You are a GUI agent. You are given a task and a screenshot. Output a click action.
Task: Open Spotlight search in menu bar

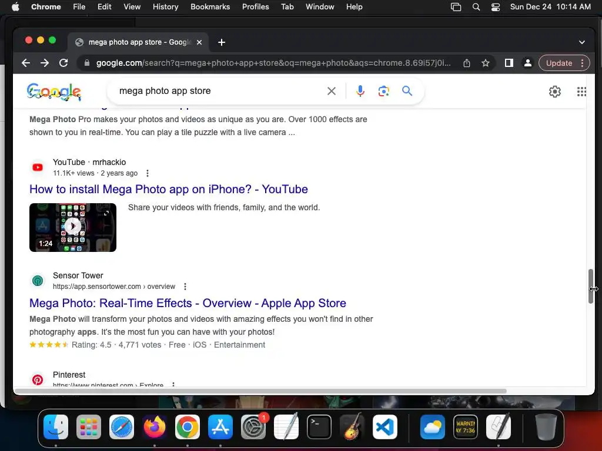[x=476, y=6]
